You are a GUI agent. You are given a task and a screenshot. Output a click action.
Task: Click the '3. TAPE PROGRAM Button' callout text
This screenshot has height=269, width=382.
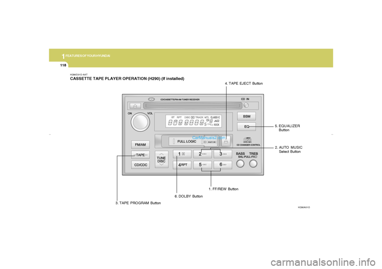pos(138,203)
